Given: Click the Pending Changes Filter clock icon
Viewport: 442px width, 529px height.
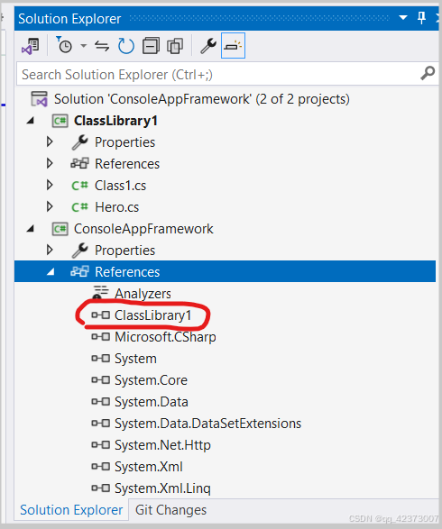Looking at the screenshot, I should (64, 45).
